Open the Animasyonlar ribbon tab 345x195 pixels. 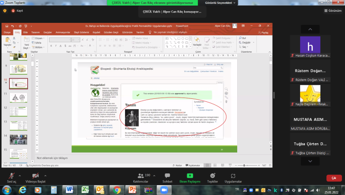tap(63, 32)
